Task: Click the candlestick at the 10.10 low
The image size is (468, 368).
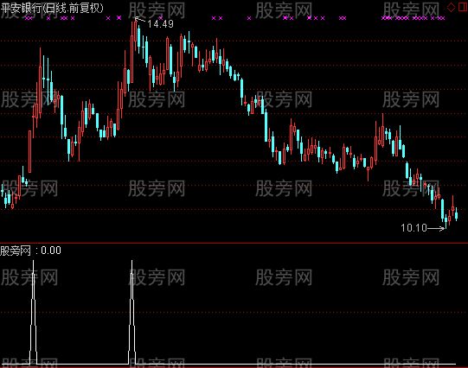Action: point(446,221)
